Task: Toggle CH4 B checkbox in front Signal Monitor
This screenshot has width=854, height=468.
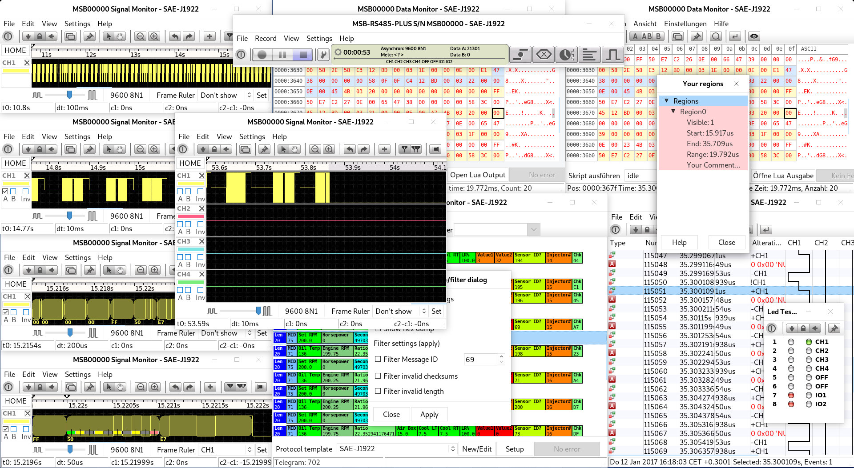Action: pos(188,290)
